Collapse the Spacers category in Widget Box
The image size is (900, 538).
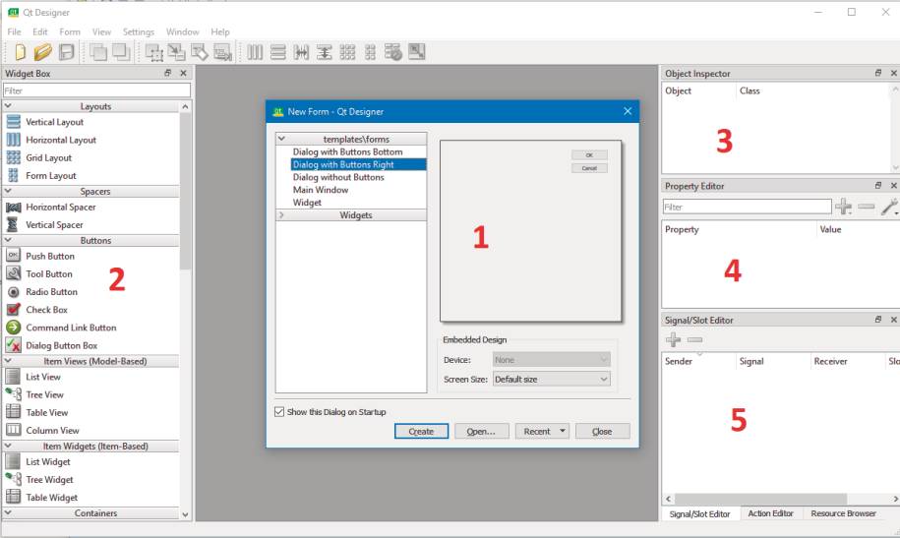pos(8,191)
